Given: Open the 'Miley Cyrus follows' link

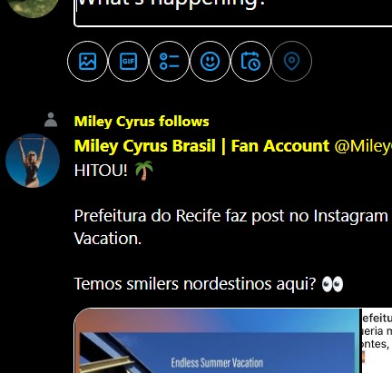Looking at the screenshot, I should tap(142, 122).
